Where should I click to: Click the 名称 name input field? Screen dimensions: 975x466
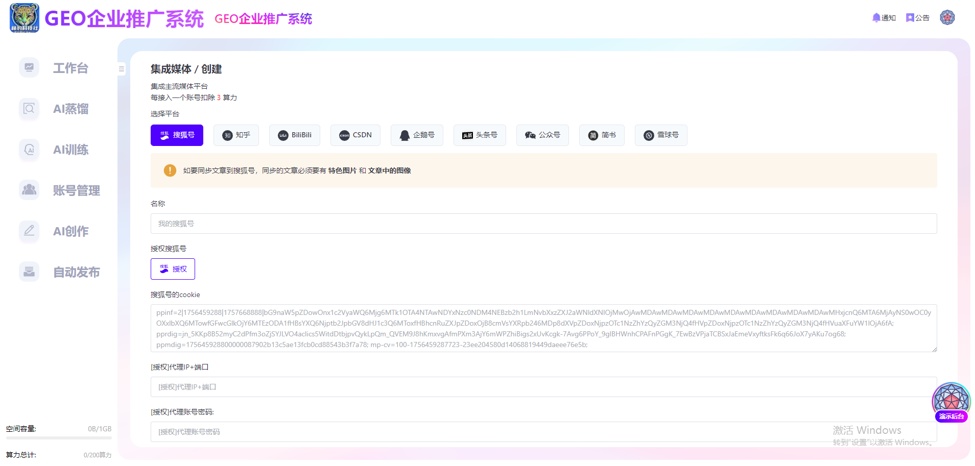coord(543,224)
